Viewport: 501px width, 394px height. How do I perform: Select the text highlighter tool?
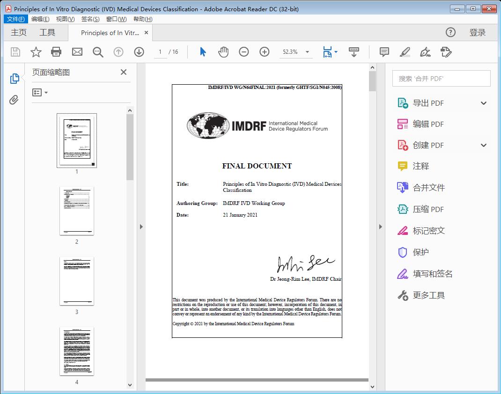click(x=405, y=52)
